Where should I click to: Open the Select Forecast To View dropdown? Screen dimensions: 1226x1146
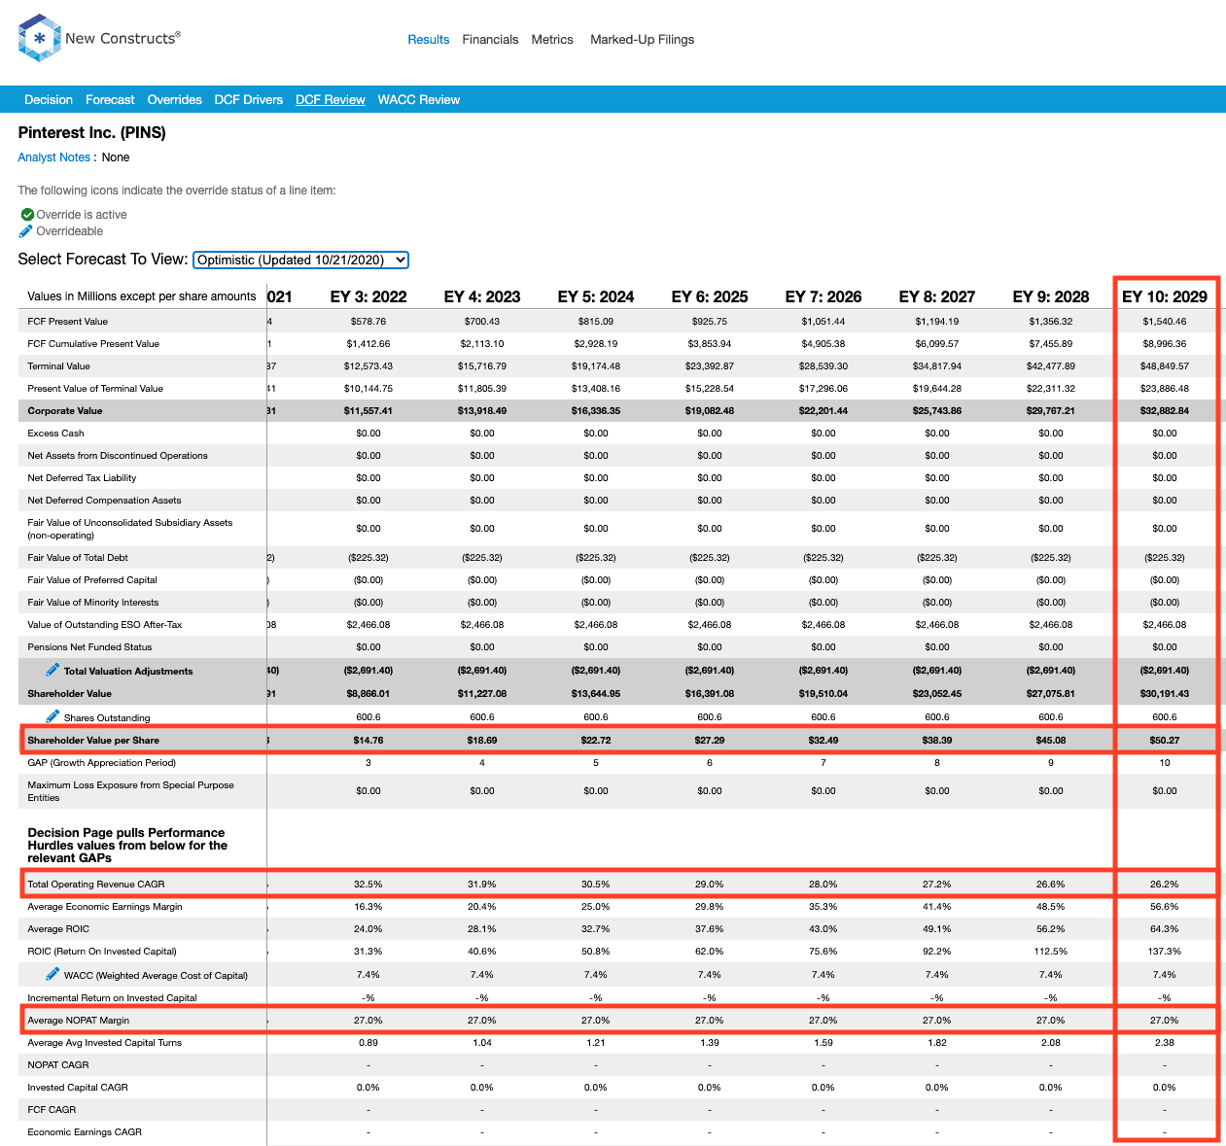coord(301,260)
